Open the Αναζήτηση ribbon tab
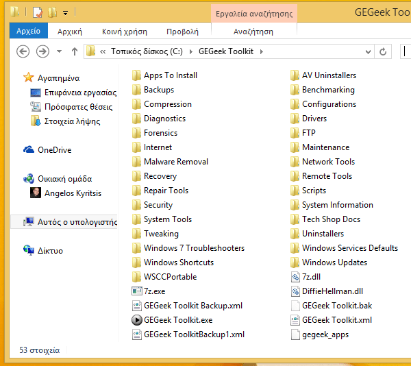Viewport: 411px width, 366px height. [253, 32]
